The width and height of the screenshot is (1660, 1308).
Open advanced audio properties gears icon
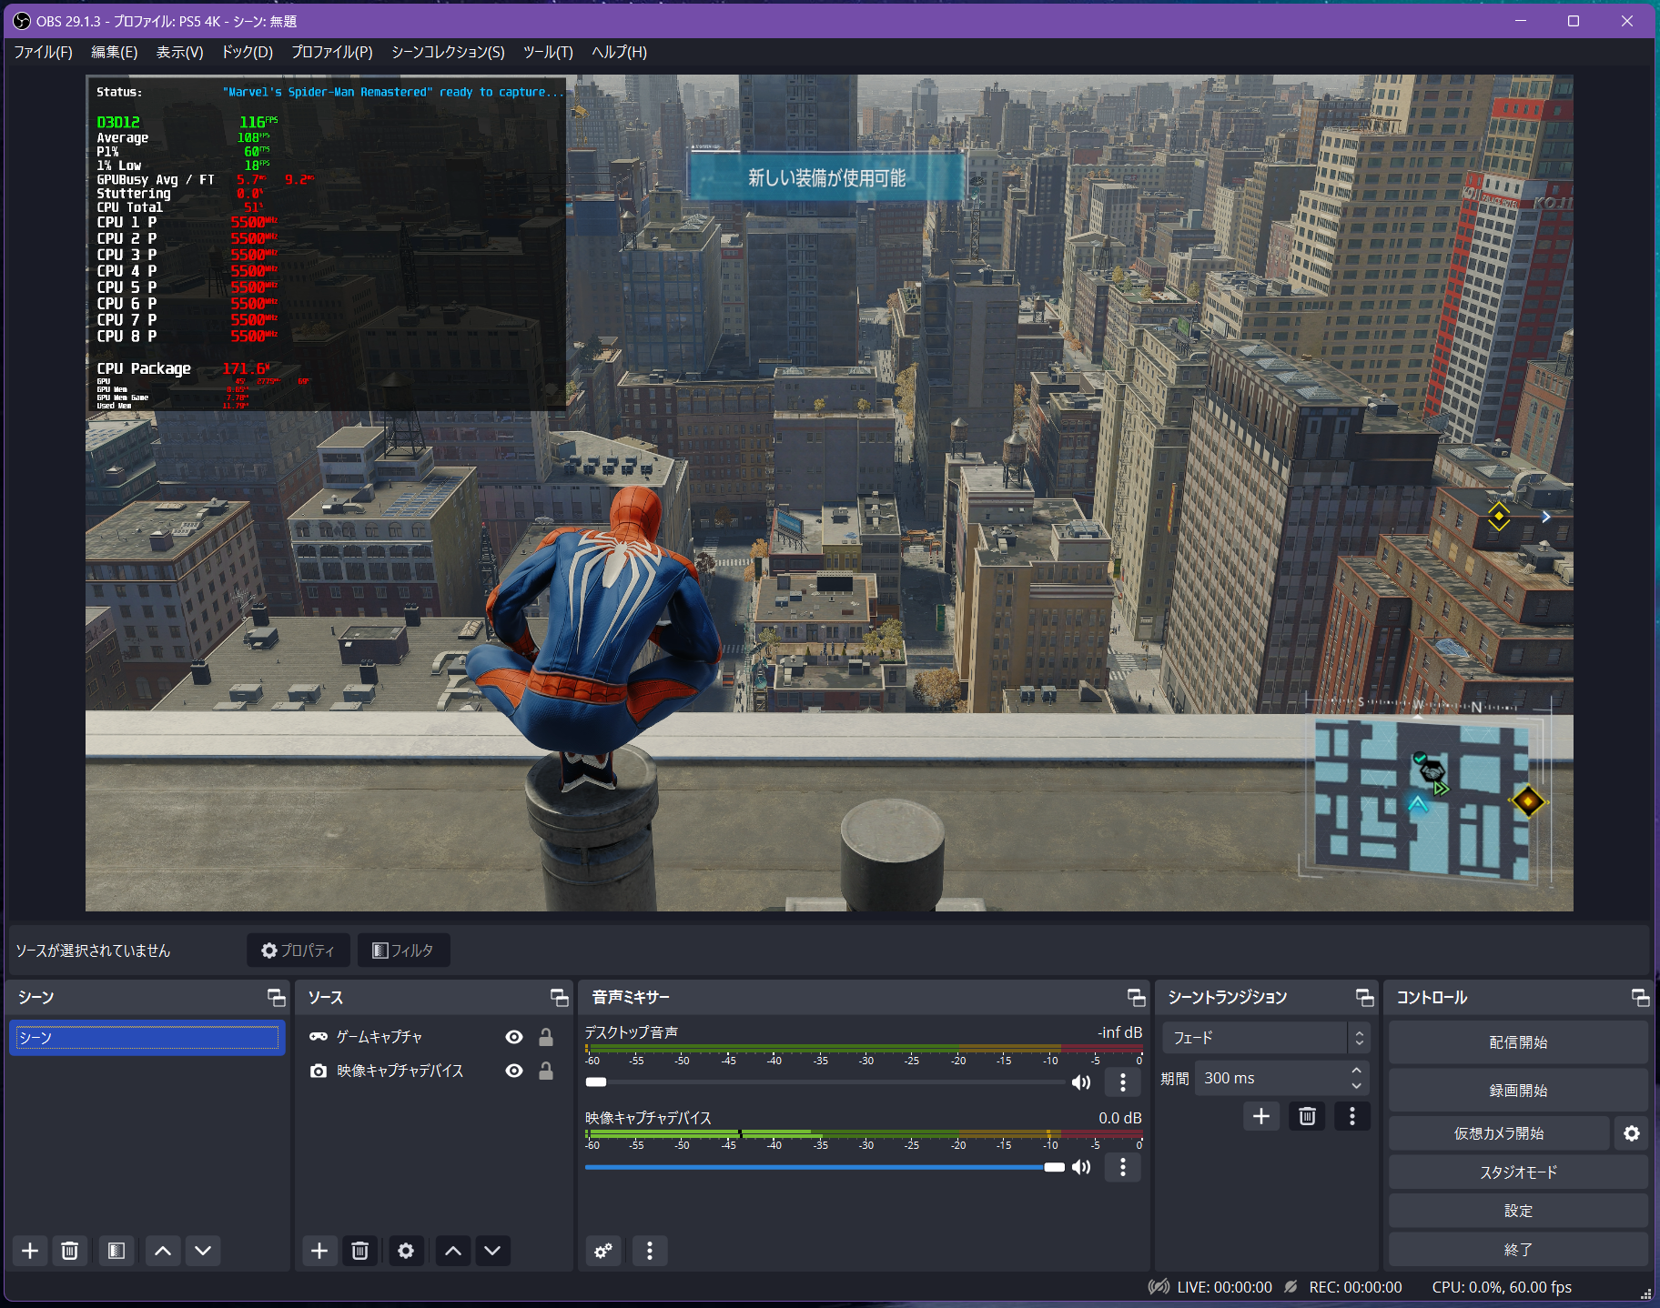[x=603, y=1251]
